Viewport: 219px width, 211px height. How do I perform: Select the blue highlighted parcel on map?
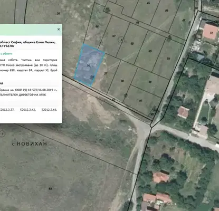(89, 65)
